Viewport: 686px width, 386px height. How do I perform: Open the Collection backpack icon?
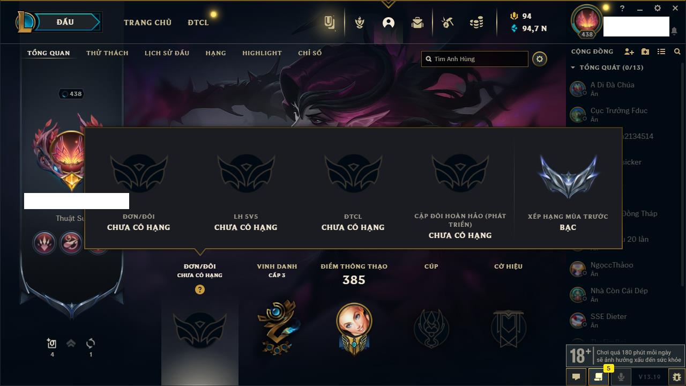coord(417,23)
